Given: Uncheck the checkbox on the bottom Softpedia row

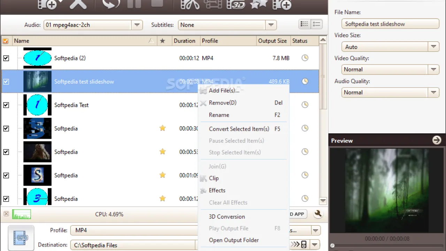Looking at the screenshot, I should point(6,199).
